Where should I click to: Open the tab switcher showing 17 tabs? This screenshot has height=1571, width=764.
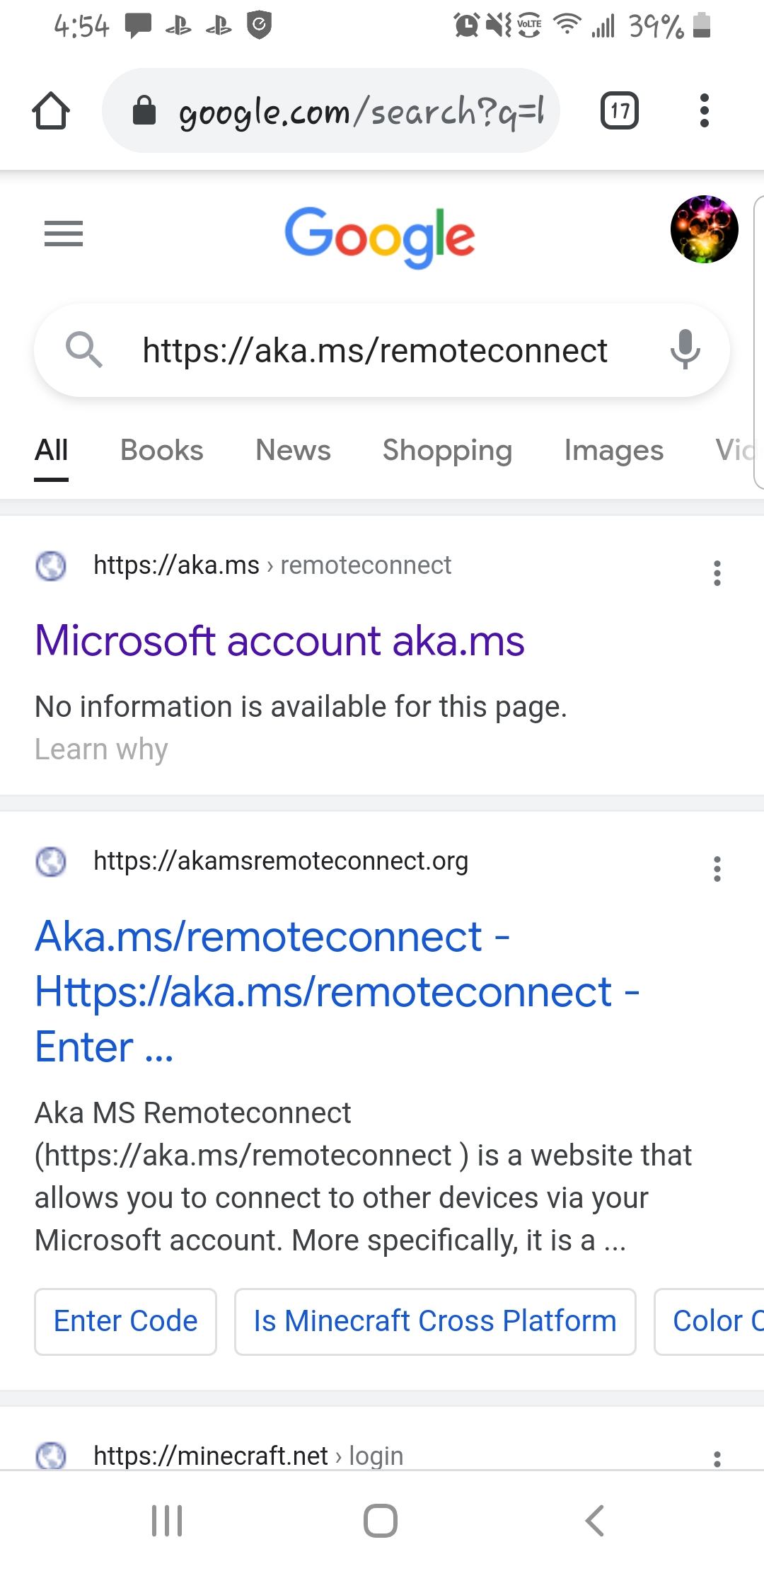coord(619,111)
